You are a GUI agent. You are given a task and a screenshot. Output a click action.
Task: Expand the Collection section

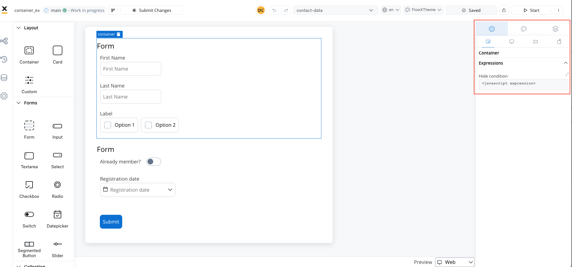click(x=19, y=266)
